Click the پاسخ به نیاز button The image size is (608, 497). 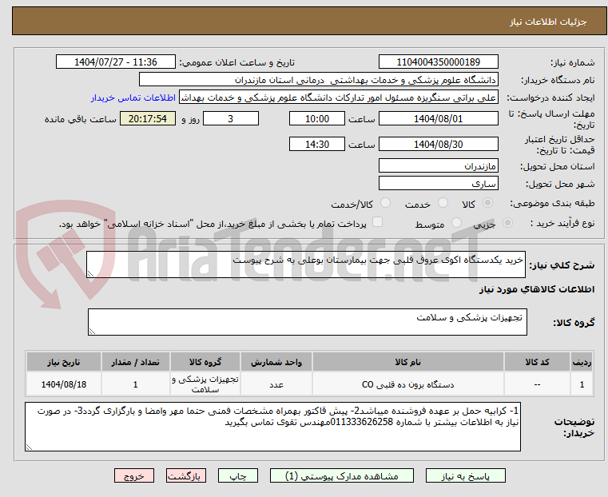click(465, 475)
